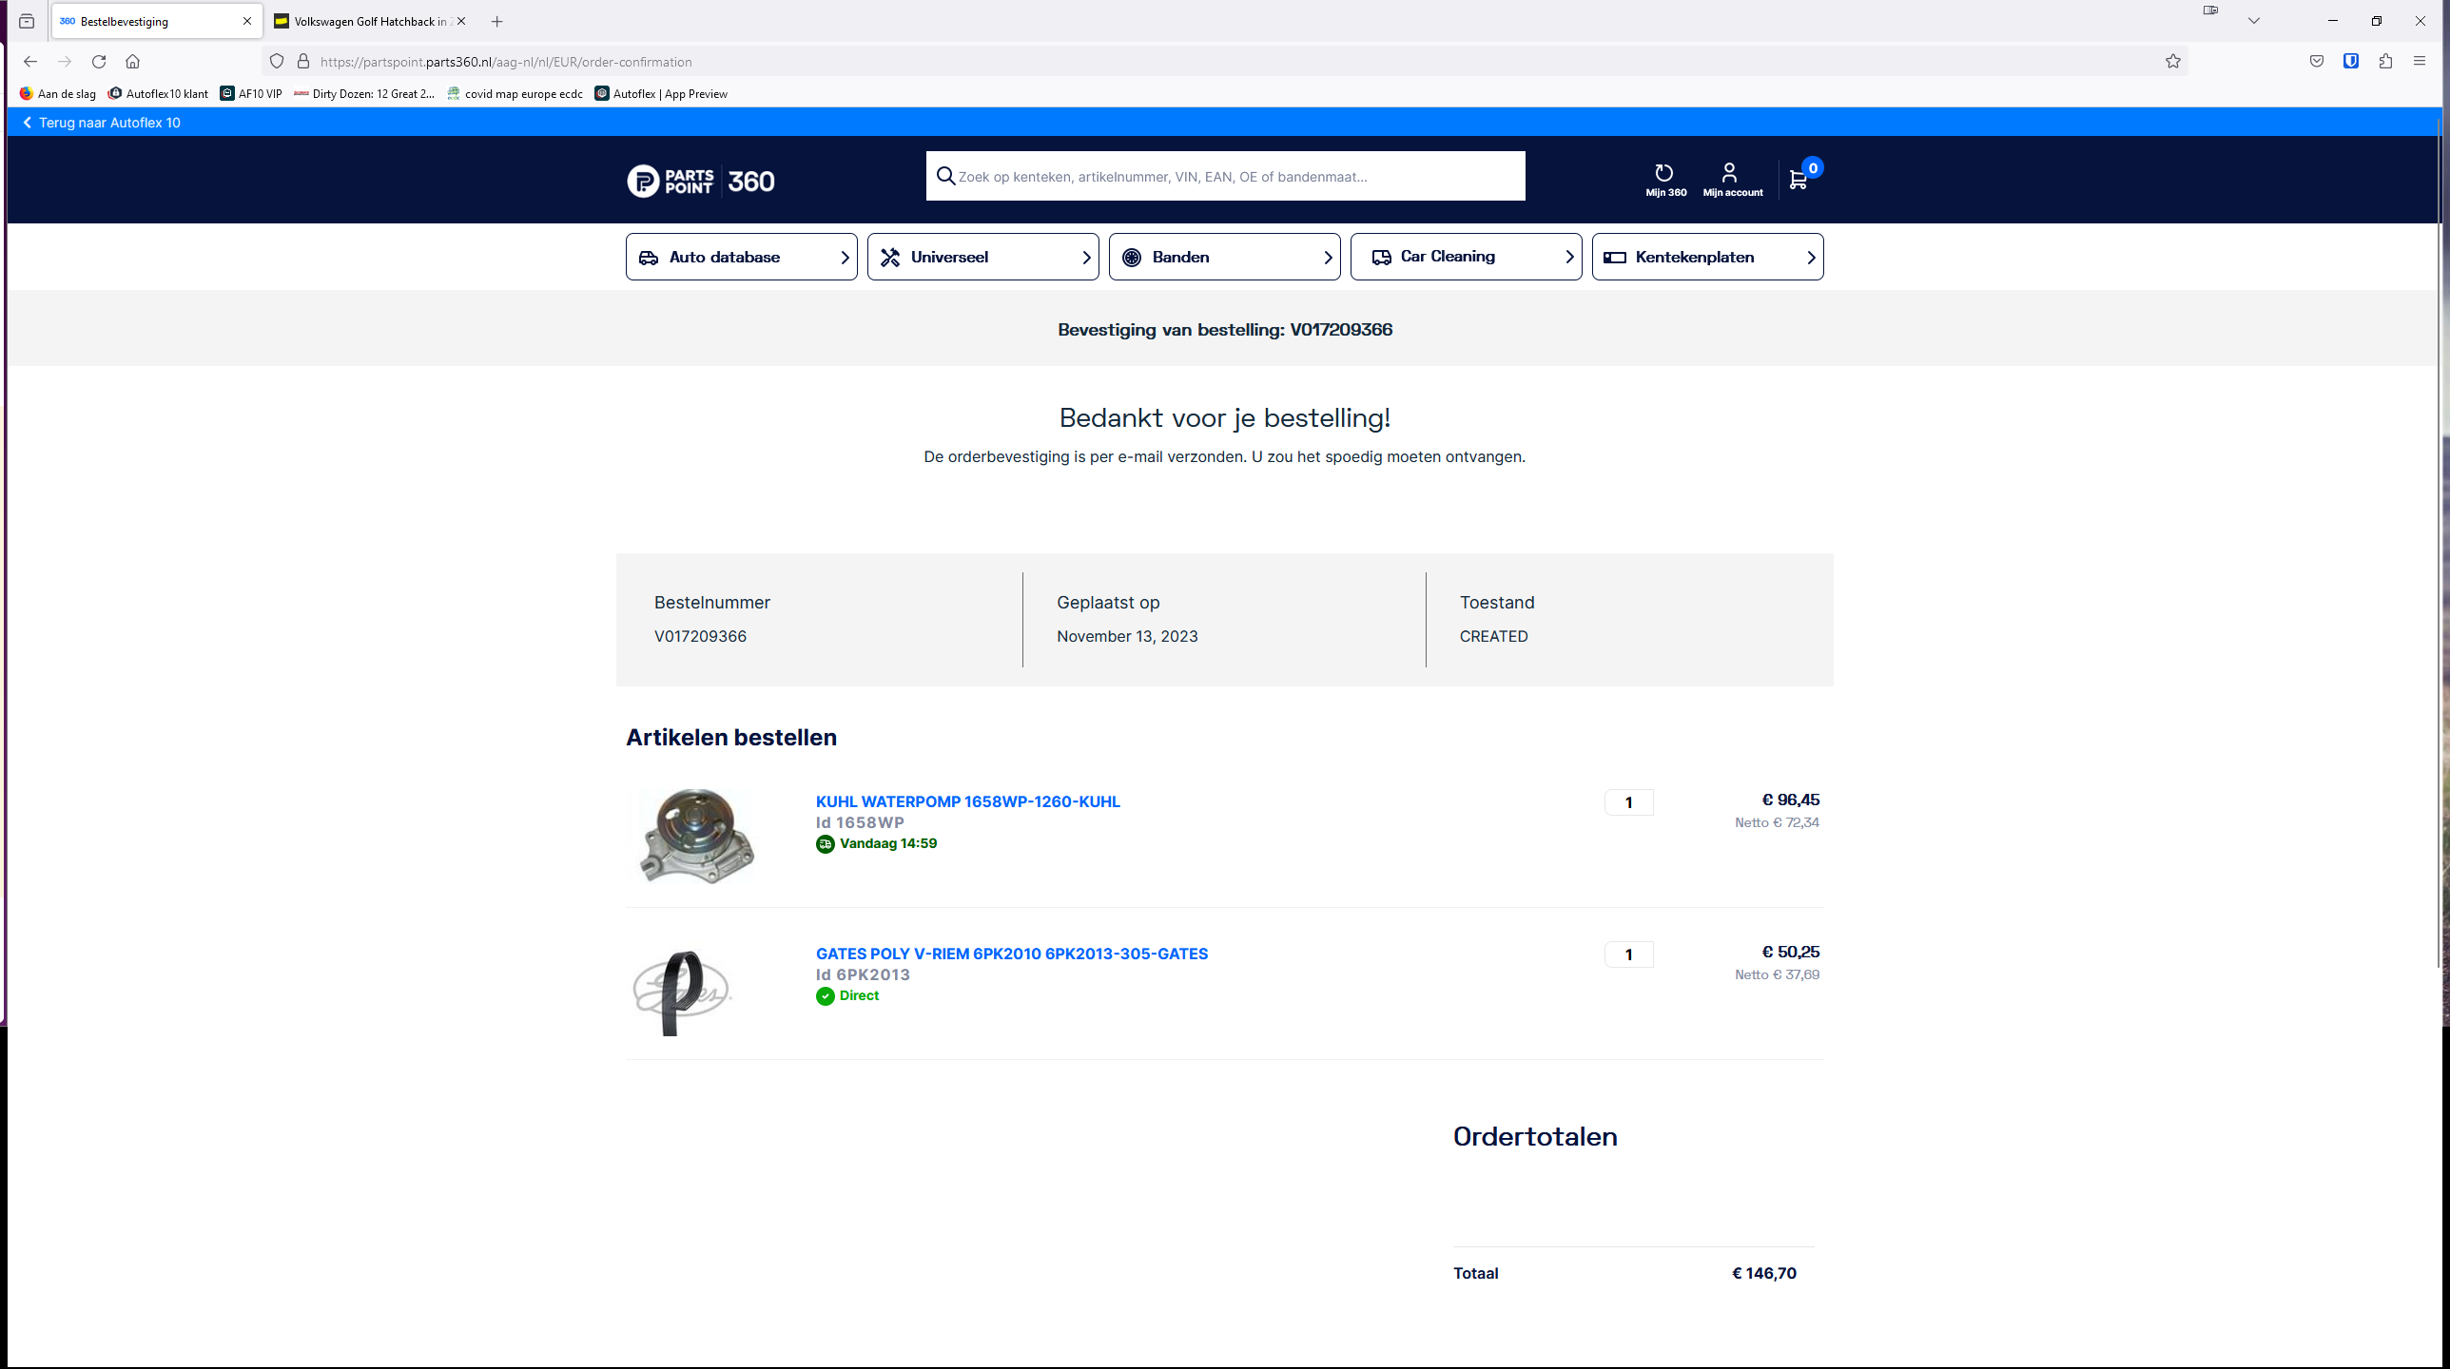Click the Gates V-riem product thumbnail
This screenshot has width=2450, height=1369.
coord(681,992)
